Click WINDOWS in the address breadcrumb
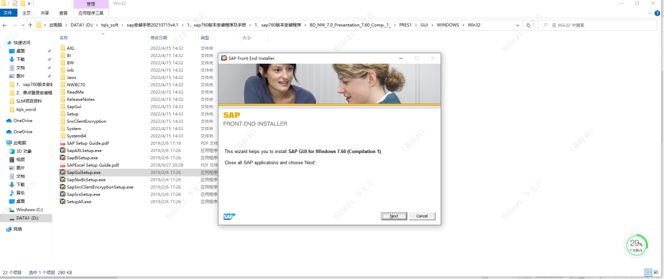This screenshot has width=664, height=279. tap(448, 25)
